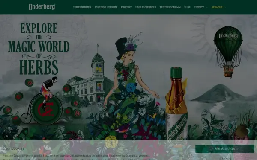Open the Espresso Herbtini page
This screenshot has width=257, height=160.
click(106, 7)
